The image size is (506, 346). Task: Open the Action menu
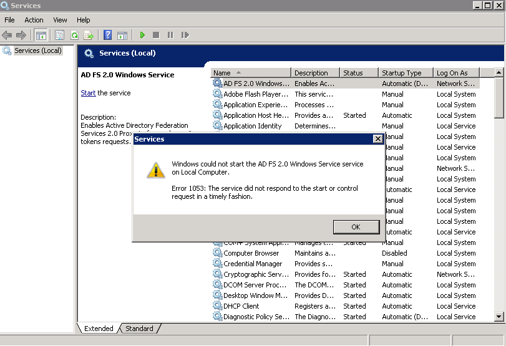(x=34, y=20)
